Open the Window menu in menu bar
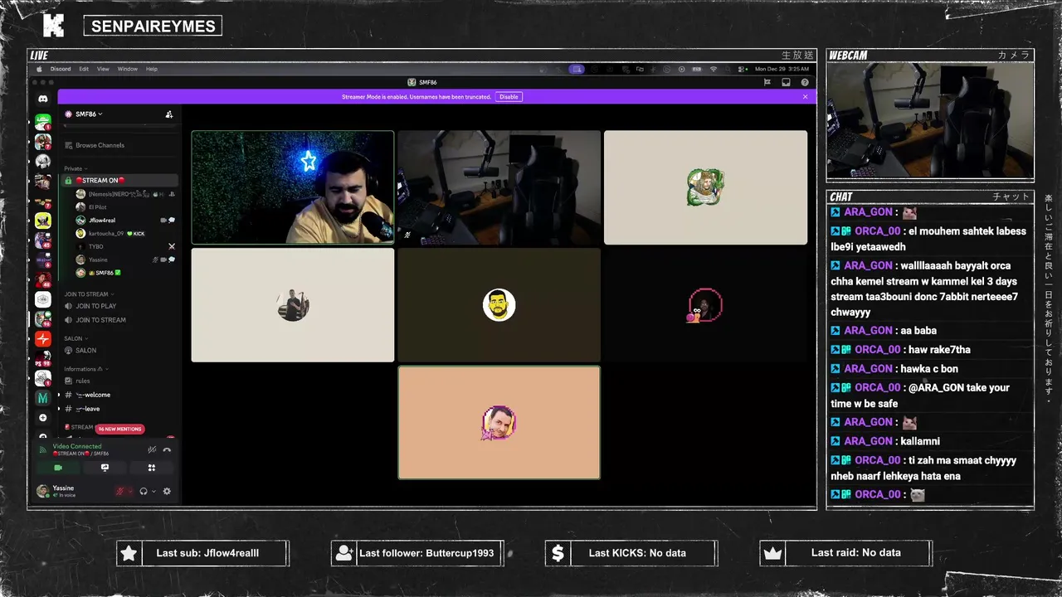The image size is (1062, 597). (127, 69)
